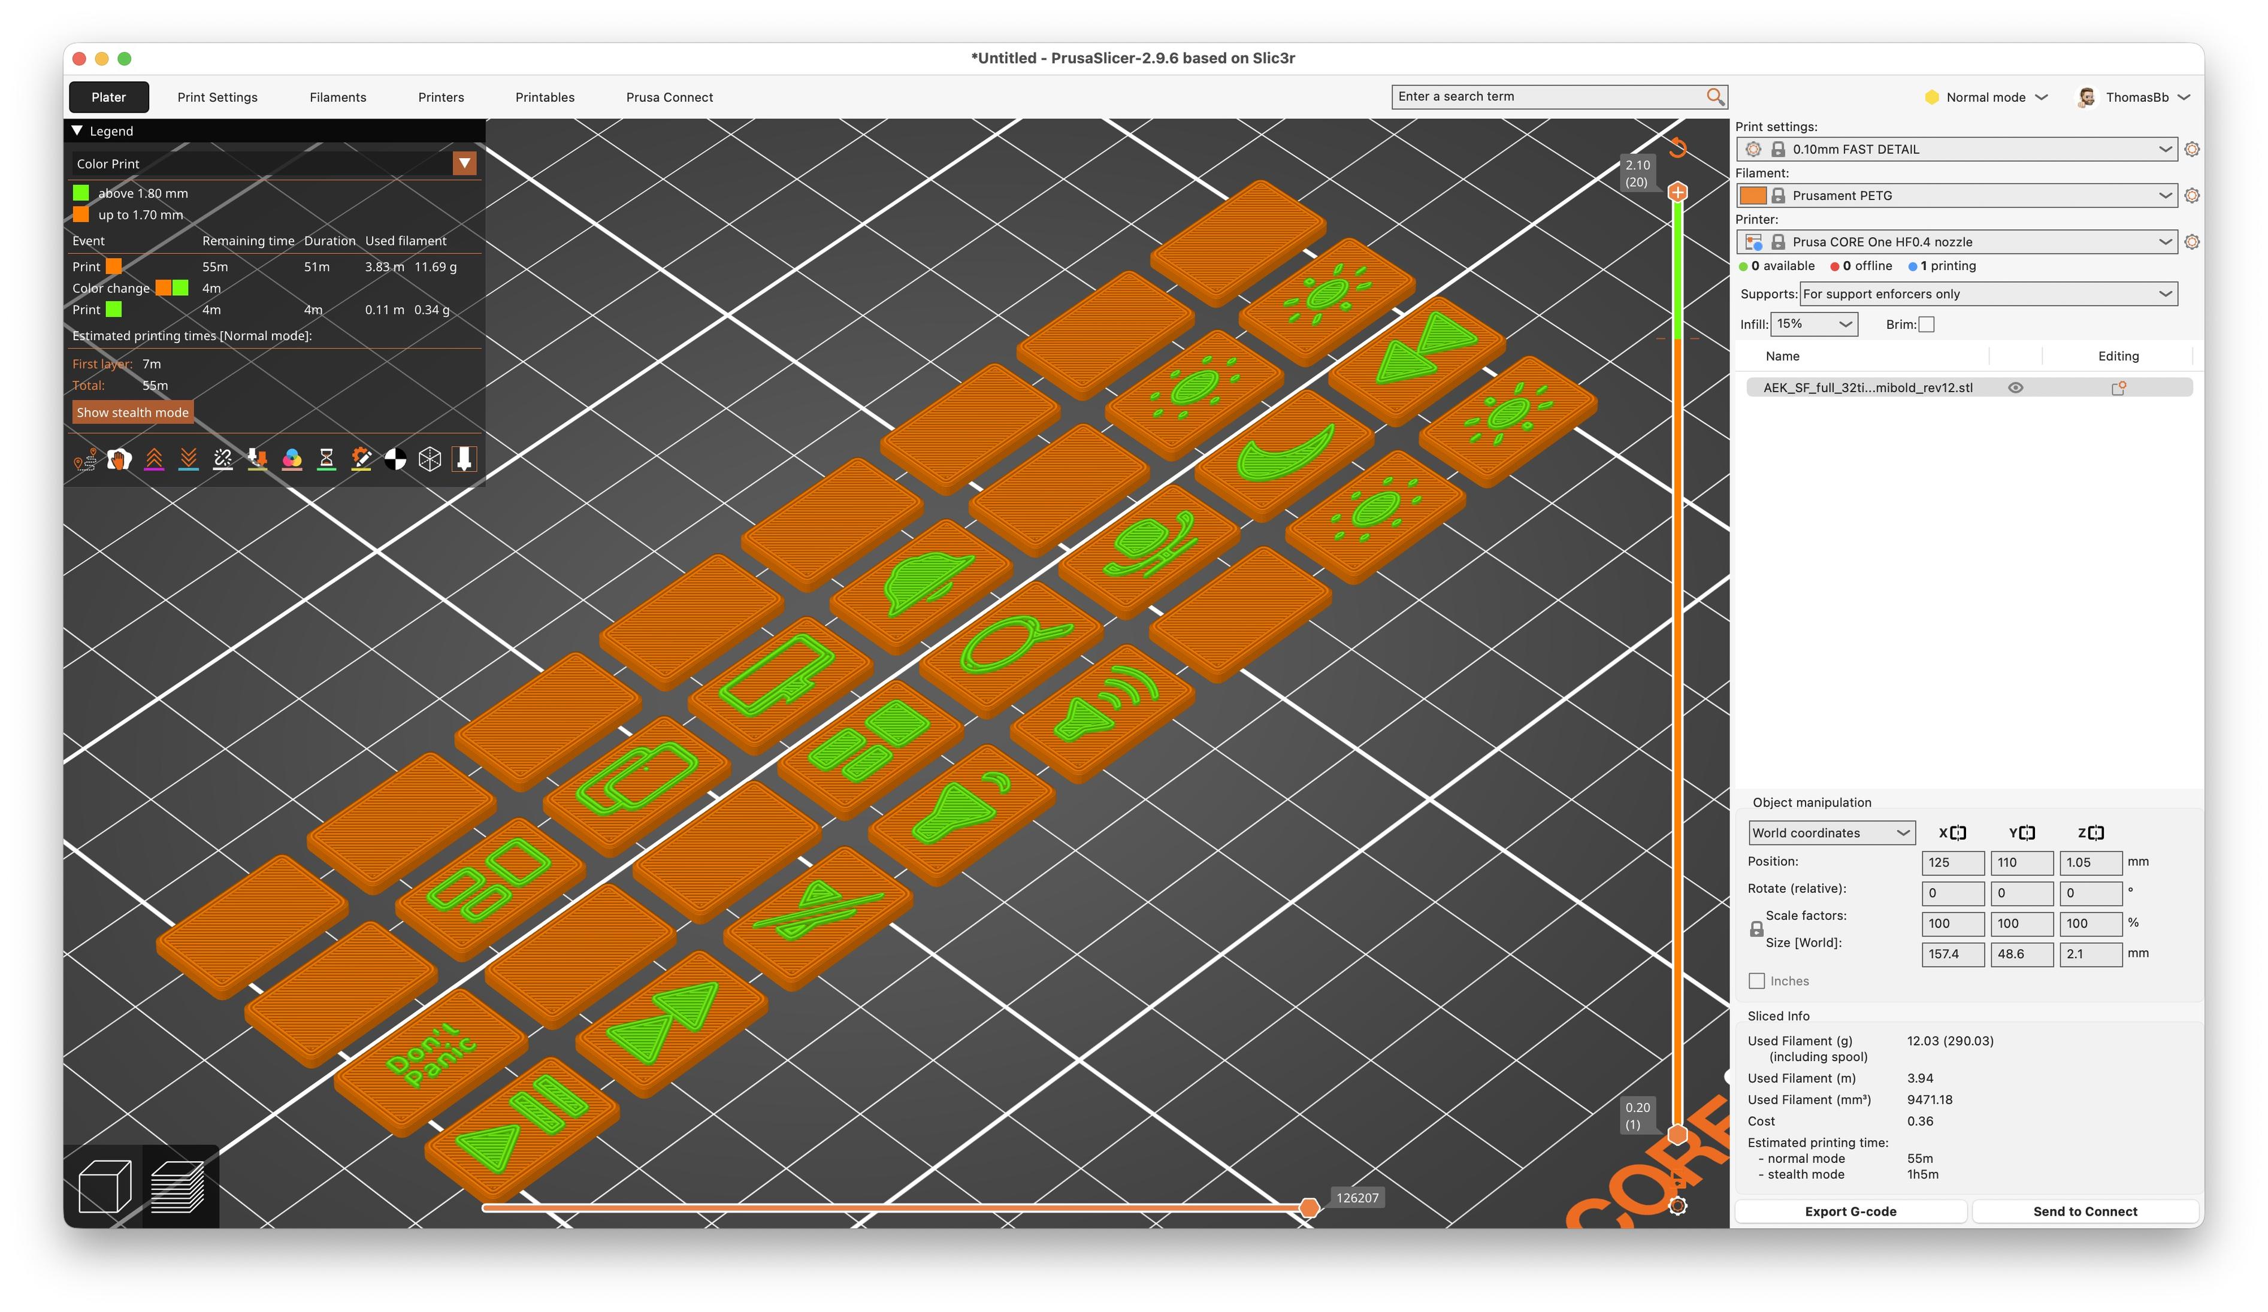Click the editing icon for the STL object
This screenshot has width=2268, height=1312.
tap(2119, 388)
